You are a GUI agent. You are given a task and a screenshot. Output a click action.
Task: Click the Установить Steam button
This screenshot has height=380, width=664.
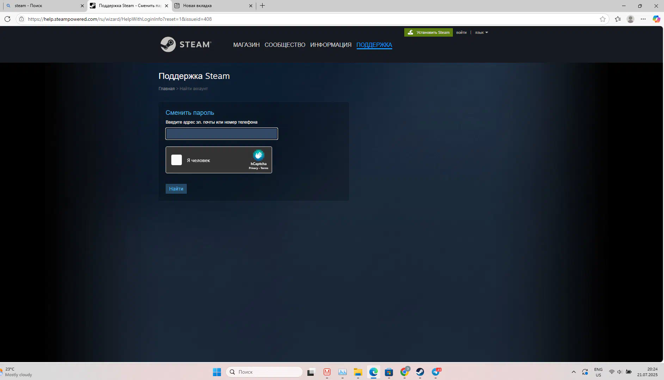point(429,32)
